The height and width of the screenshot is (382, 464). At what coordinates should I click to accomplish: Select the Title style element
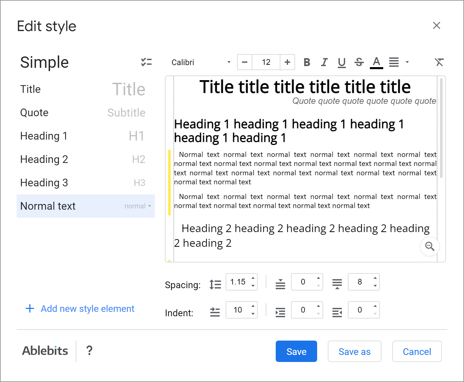[30, 89]
